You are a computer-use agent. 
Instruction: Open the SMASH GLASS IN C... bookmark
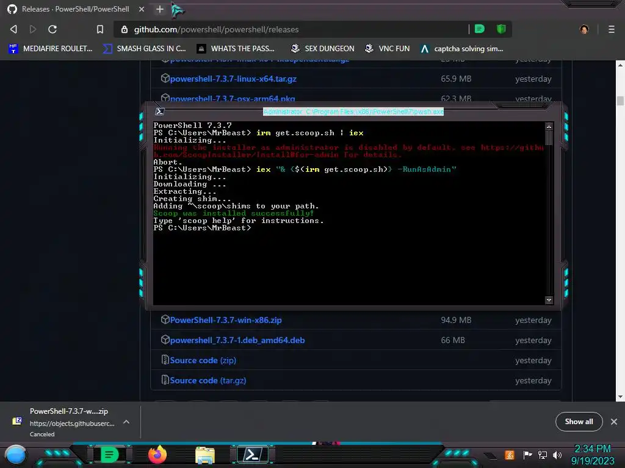click(144, 49)
